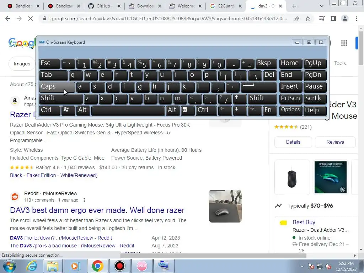364x273 pixels.
Task: Show hidden tray icons arrow
Action: coord(302,266)
